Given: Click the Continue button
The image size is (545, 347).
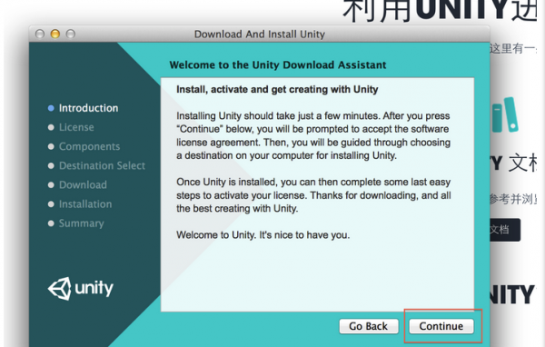Looking at the screenshot, I should coord(441,326).
